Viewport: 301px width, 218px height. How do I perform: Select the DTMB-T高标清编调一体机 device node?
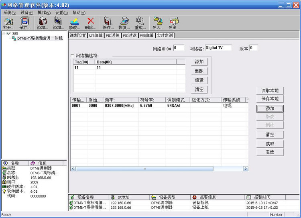(x=40, y=38)
